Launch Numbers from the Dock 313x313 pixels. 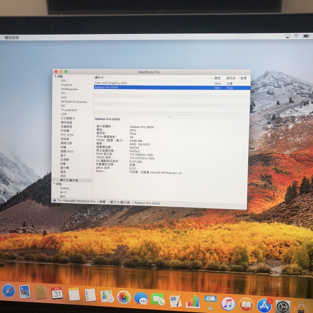coord(193,301)
